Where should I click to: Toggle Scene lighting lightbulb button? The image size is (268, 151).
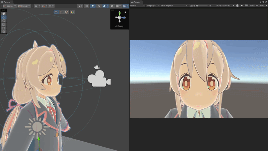tap(93, 6)
